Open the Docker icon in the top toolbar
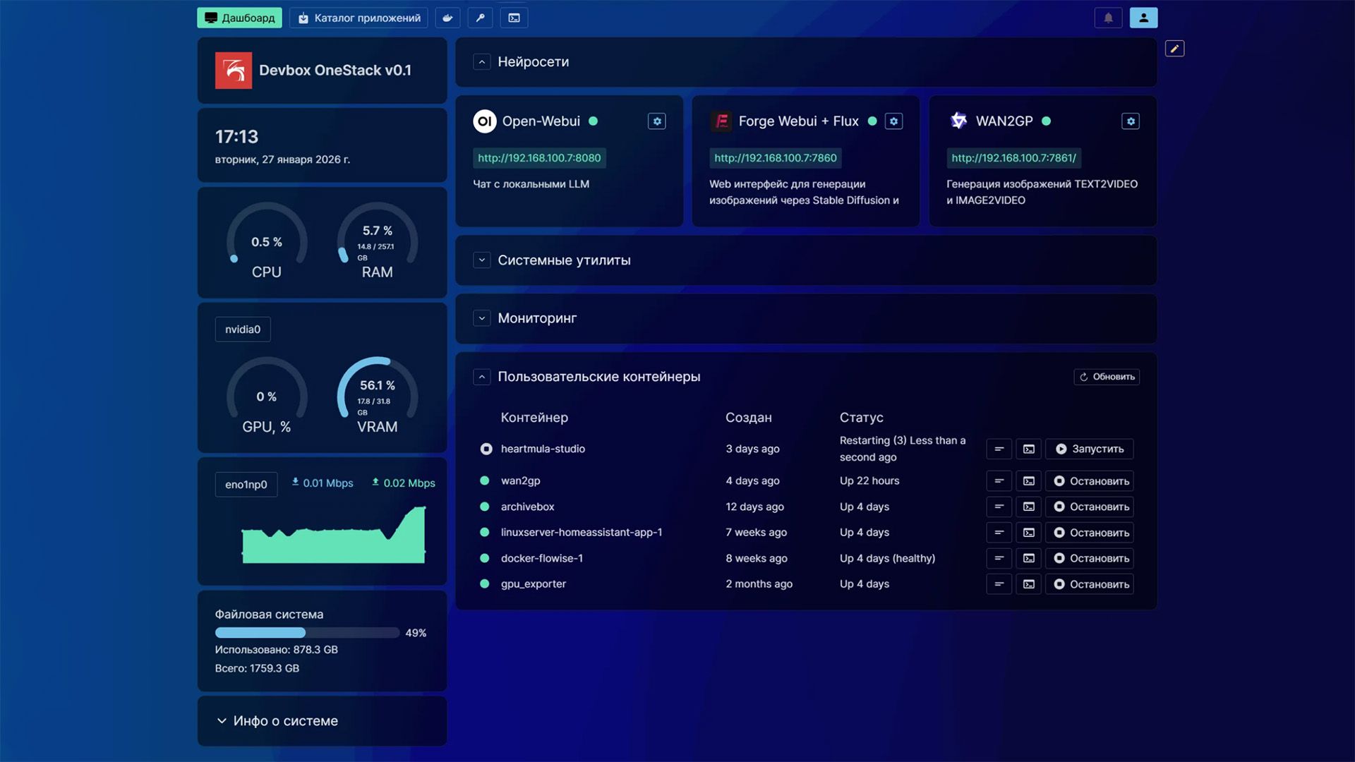 tap(448, 18)
